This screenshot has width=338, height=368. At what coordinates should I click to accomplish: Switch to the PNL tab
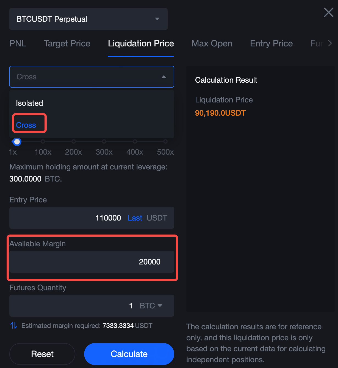tap(18, 43)
